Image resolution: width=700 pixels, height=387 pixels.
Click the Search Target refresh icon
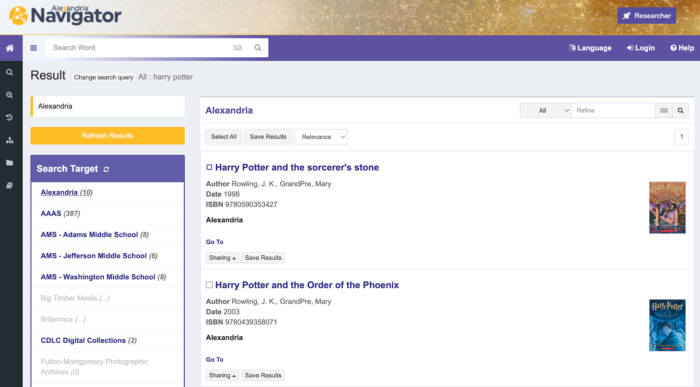[x=106, y=169]
